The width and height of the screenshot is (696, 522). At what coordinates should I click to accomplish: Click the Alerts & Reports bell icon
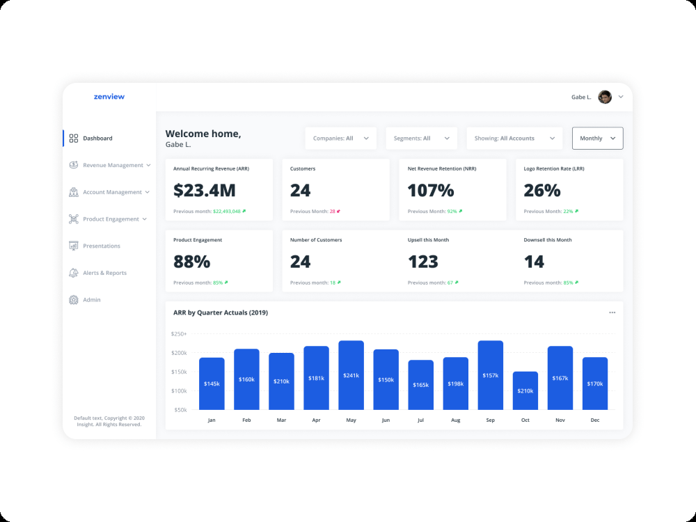click(x=74, y=273)
